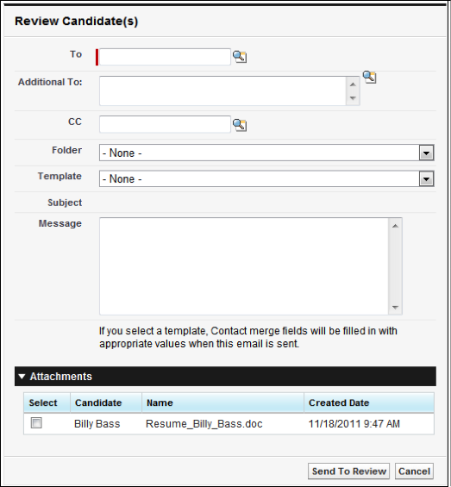Screen dimensions: 451x487
Task: Click inside the Additional To text area
Action: [x=222, y=91]
